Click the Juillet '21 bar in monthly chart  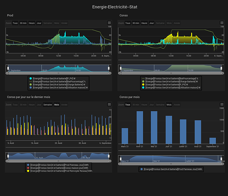tap(183, 131)
